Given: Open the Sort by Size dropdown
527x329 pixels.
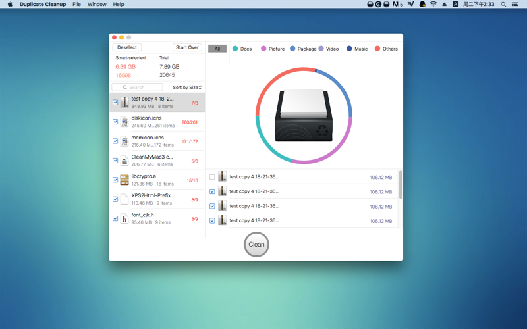Looking at the screenshot, I should point(187,88).
